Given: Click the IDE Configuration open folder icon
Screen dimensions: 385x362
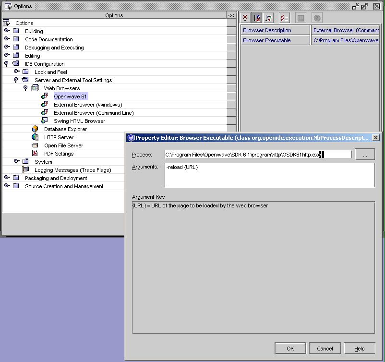Looking at the screenshot, I should pos(15,63).
